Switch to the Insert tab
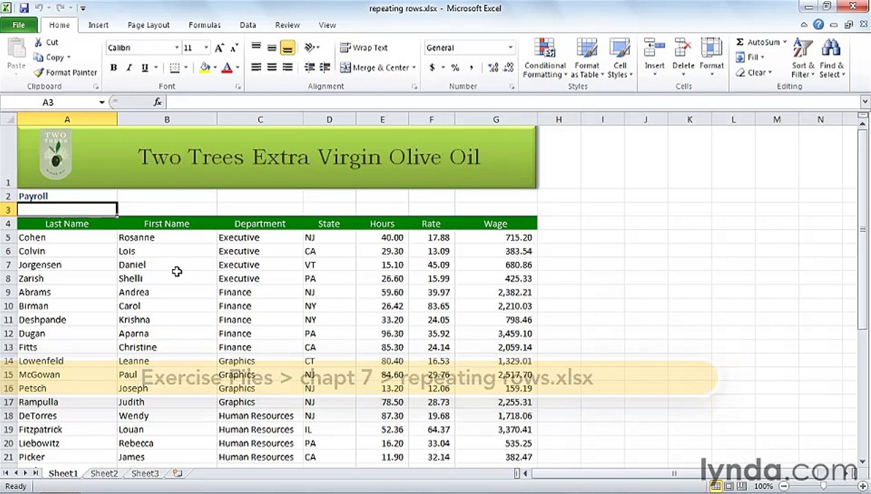871x494 pixels. pos(98,25)
